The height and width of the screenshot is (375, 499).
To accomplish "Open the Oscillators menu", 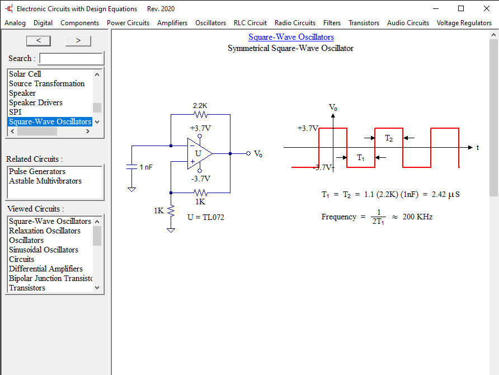I will coord(210,23).
